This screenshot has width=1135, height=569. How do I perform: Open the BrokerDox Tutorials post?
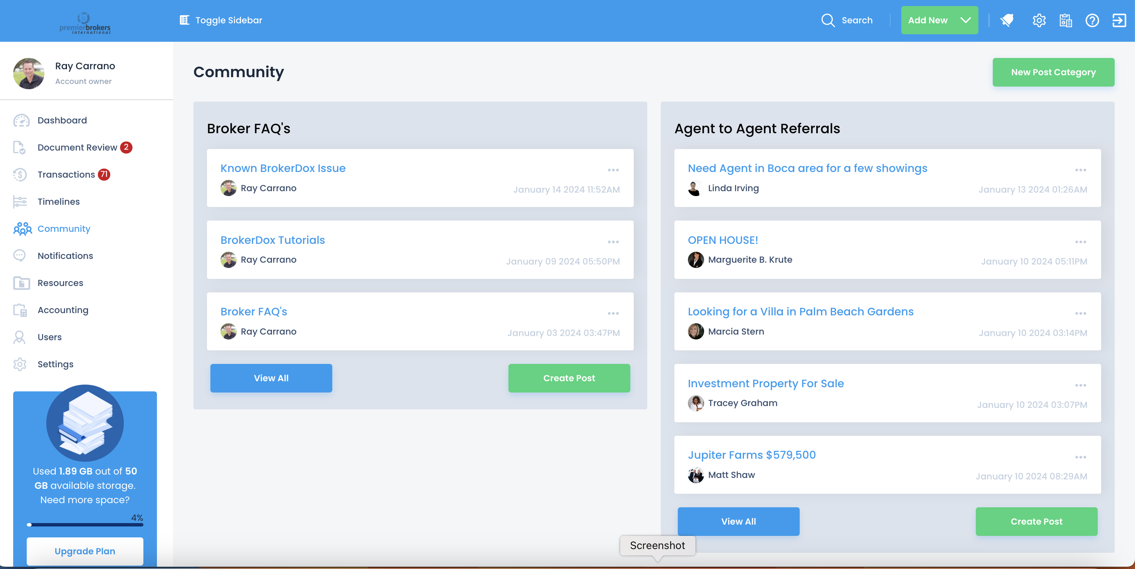coord(273,240)
